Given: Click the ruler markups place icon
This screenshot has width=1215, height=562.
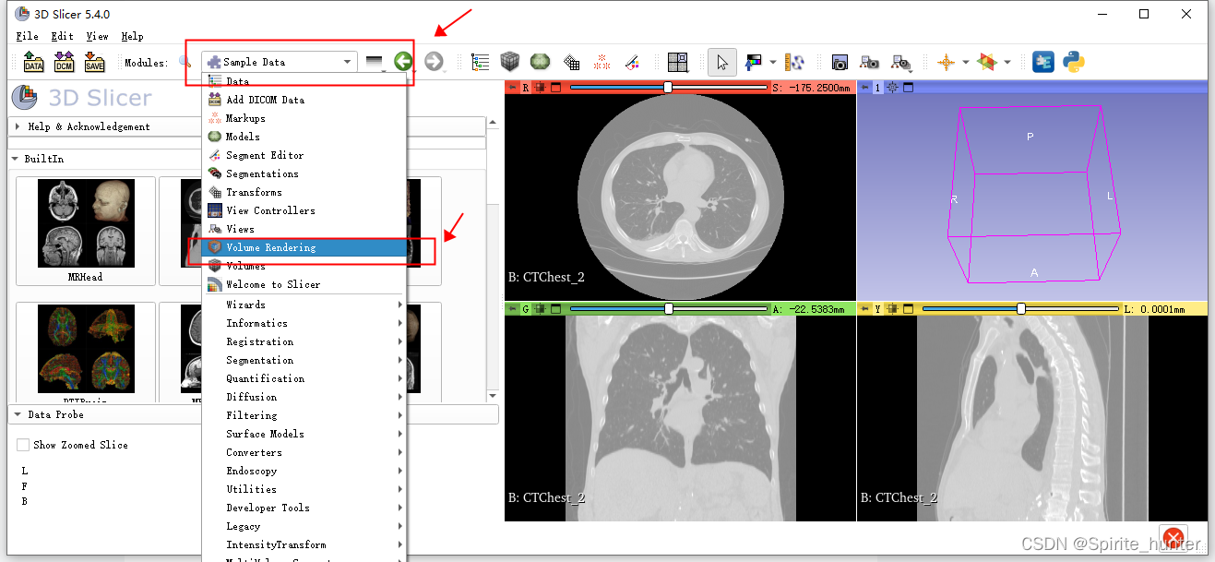Looking at the screenshot, I should pos(794,62).
